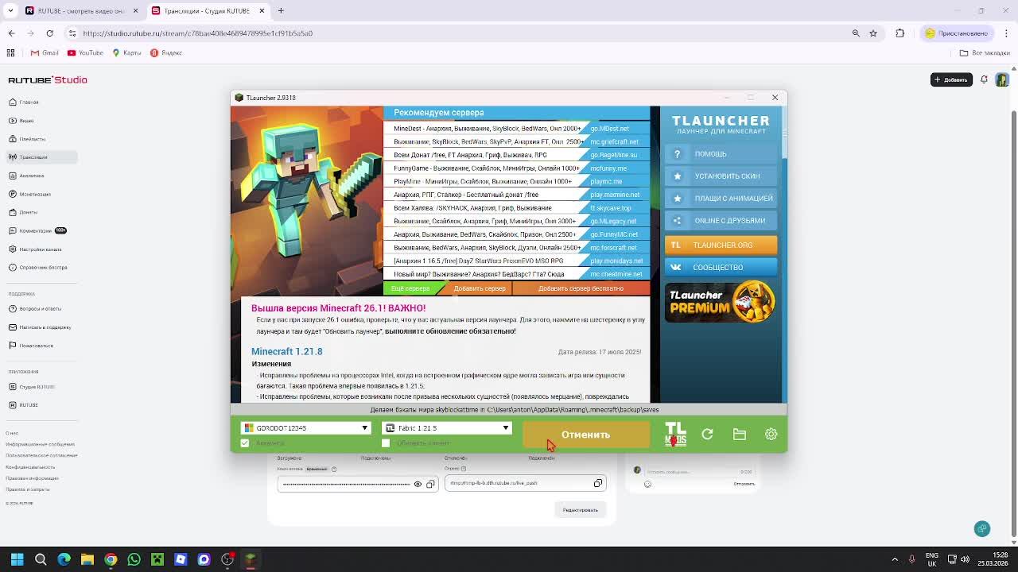Screen dimensions: 1018x572
Task: Open TLauncher settings gear icon
Action: (x=771, y=435)
